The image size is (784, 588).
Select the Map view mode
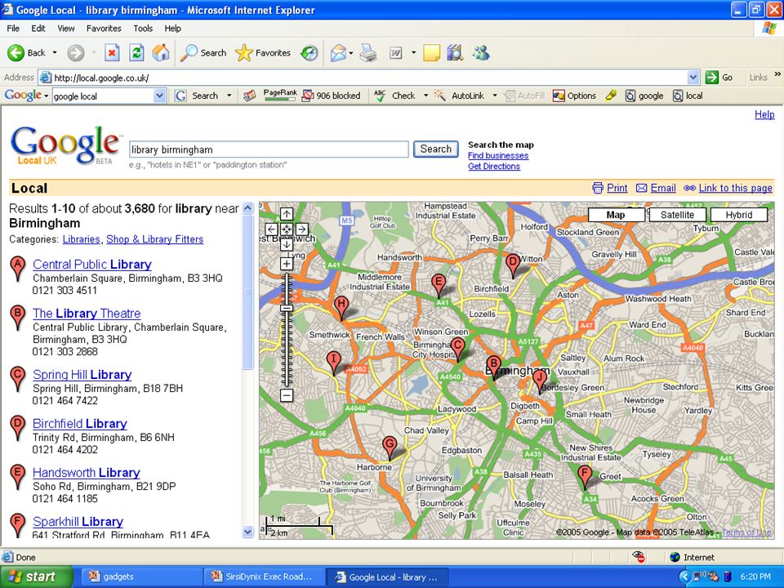(x=616, y=215)
